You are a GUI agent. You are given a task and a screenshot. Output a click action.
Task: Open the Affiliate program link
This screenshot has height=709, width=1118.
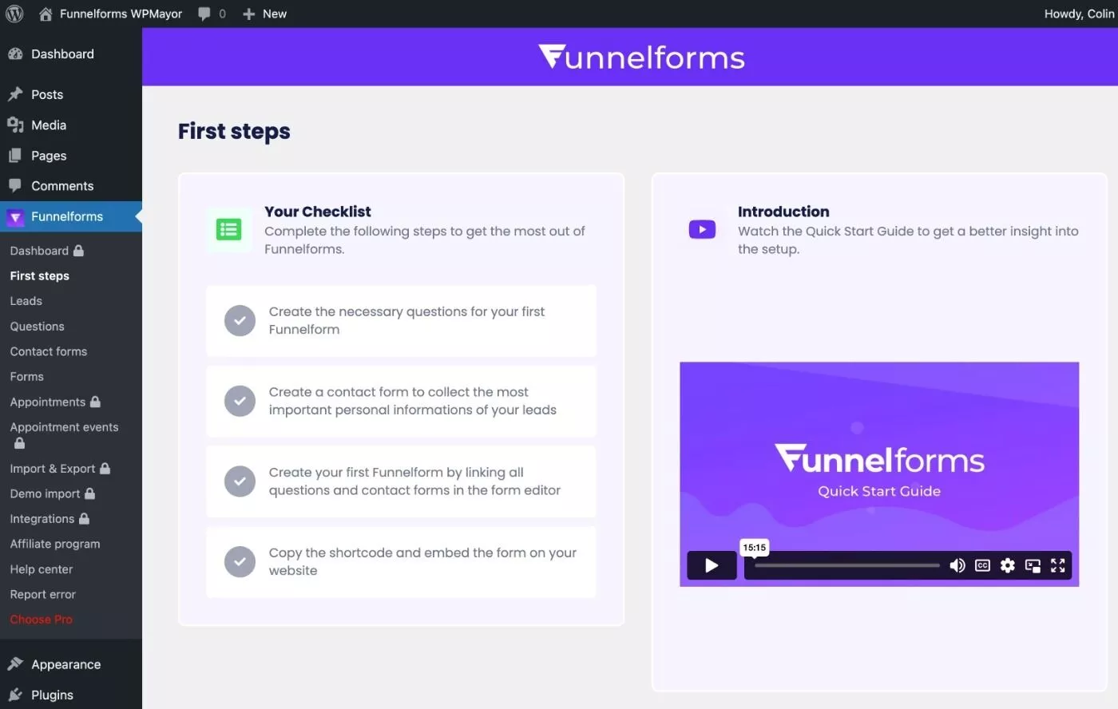tap(54, 544)
